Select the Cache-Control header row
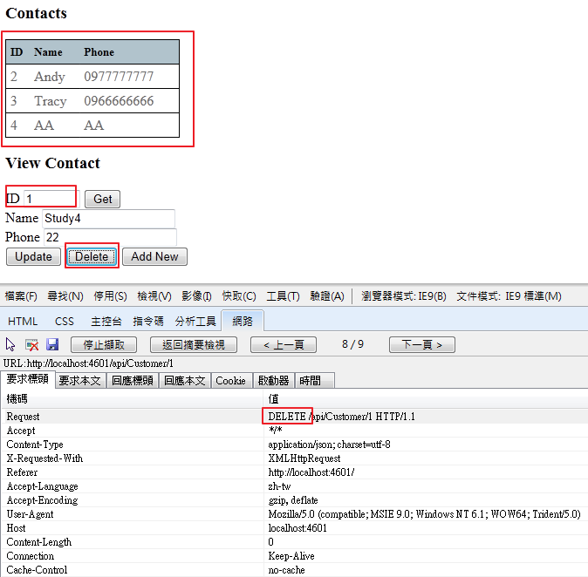 click(x=294, y=570)
